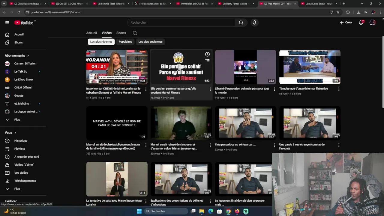Play the CNEWS Morandini interview thumbnail
This screenshot has height=216, width=384.
coord(117,67)
